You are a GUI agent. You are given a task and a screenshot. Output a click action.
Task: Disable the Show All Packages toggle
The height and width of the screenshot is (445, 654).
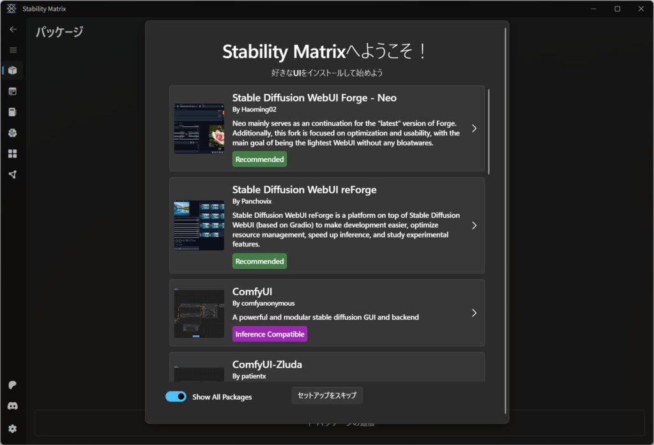(x=176, y=396)
